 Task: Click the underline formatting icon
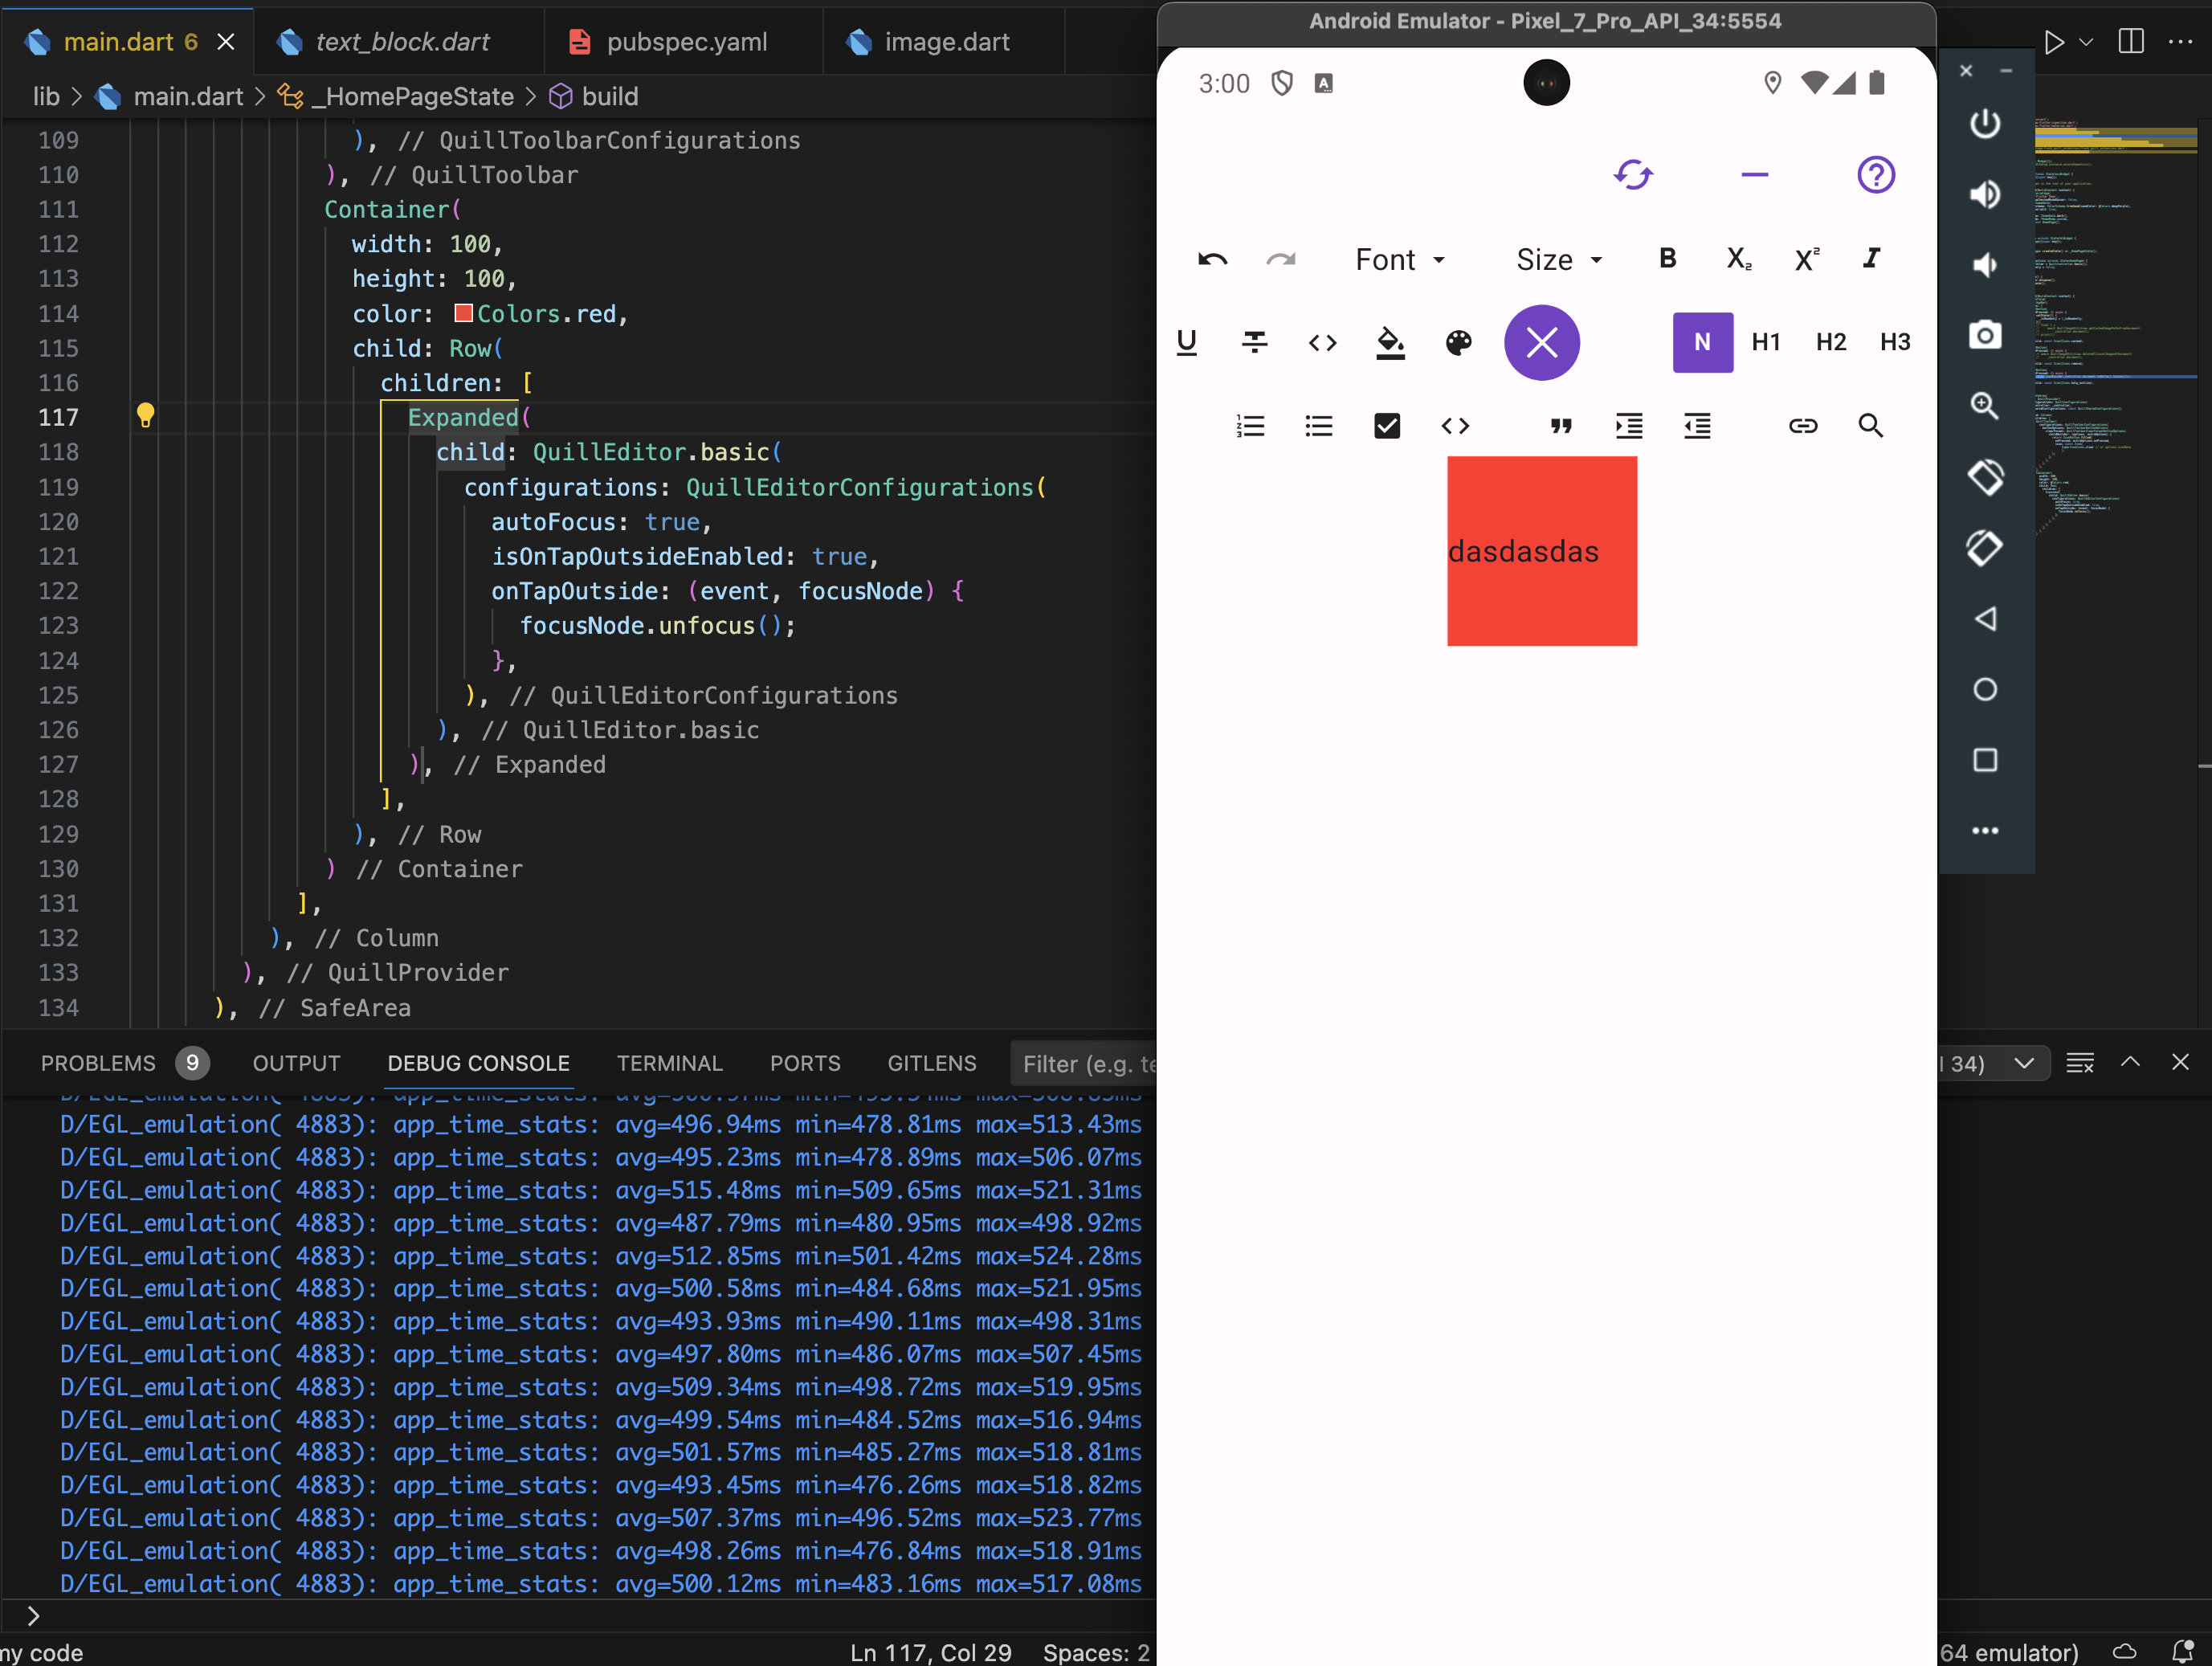click(1187, 342)
